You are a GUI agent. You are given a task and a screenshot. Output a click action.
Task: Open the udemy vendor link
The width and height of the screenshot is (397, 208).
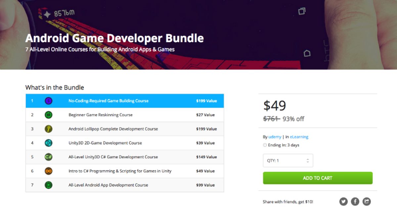275,136
